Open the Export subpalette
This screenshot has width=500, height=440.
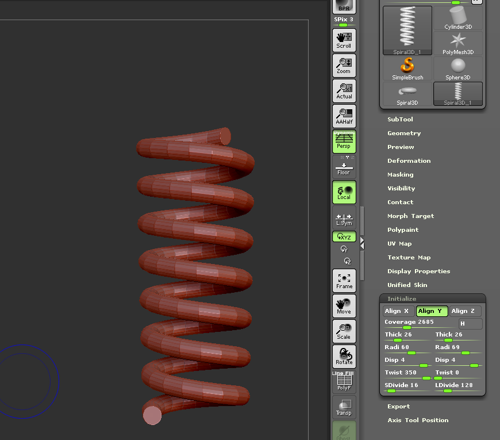coord(399,407)
